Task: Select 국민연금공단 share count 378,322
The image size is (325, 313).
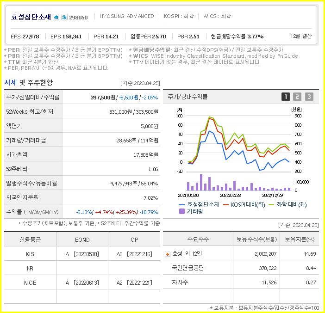Action: (268, 268)
